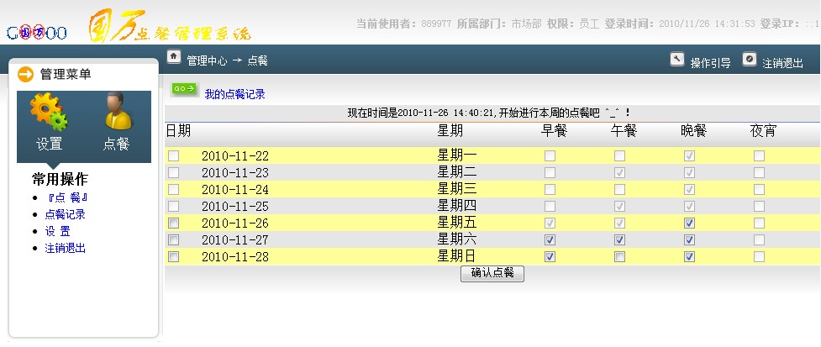821x347 pixels.
Task: Click the orange arrow management menu icon
Action: pyautogui.click(x=25, y=74)
